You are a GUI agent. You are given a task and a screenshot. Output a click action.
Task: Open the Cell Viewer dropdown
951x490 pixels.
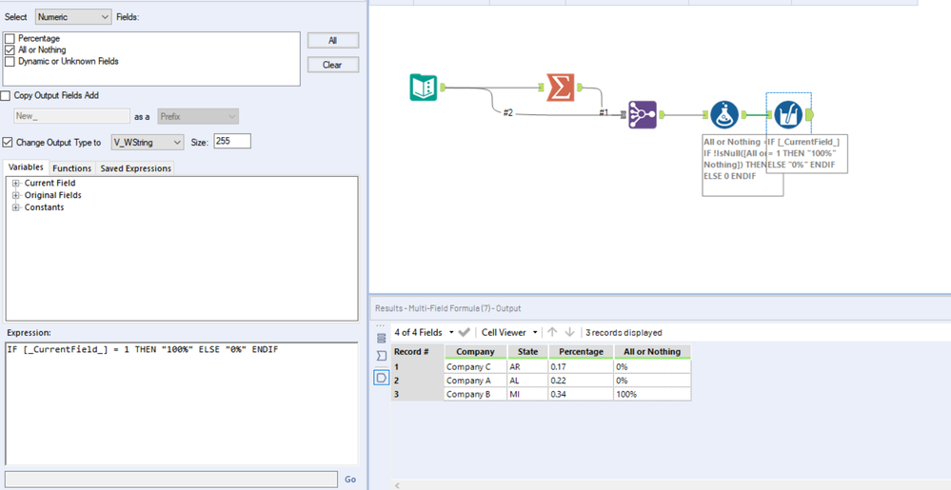pyautogui.click(x=509, y=332)
